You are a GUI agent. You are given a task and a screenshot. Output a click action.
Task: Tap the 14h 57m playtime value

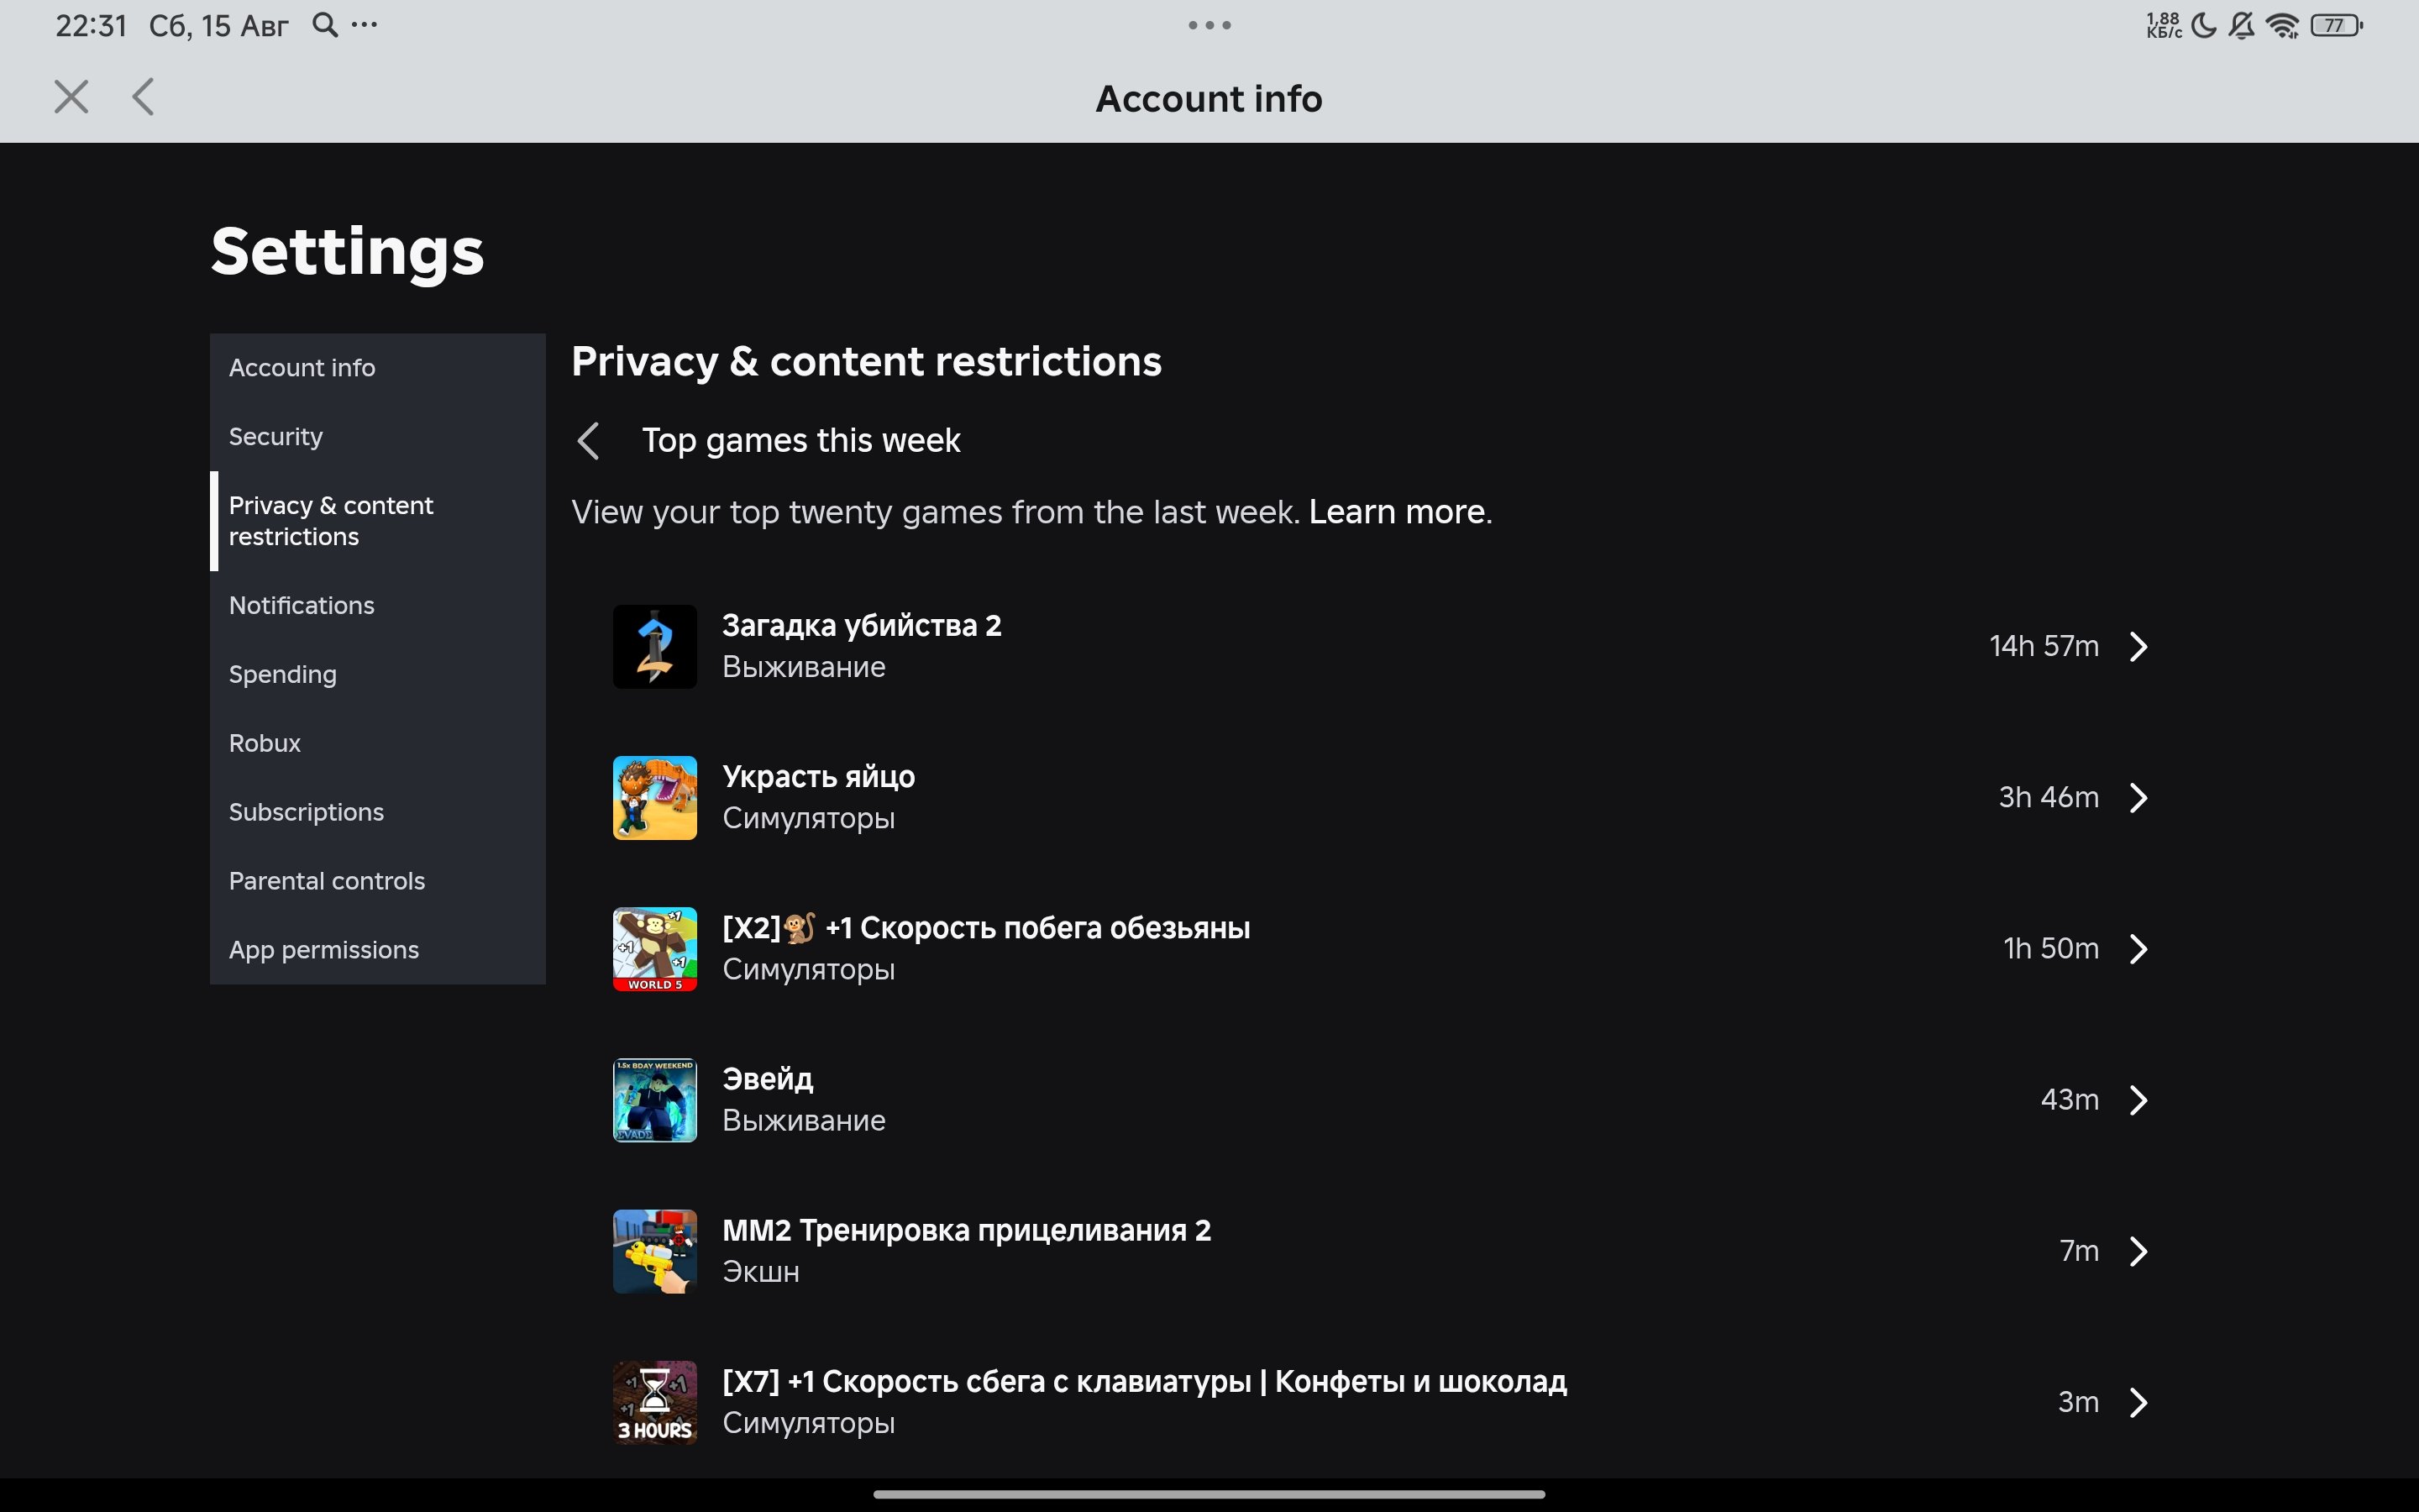[2044, 647]
